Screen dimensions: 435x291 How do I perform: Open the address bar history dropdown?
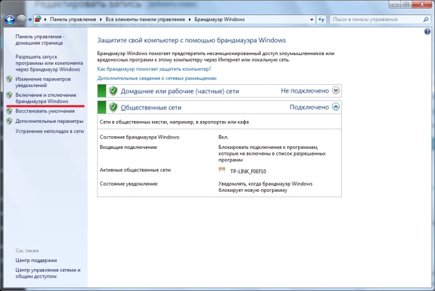(311, 19)
